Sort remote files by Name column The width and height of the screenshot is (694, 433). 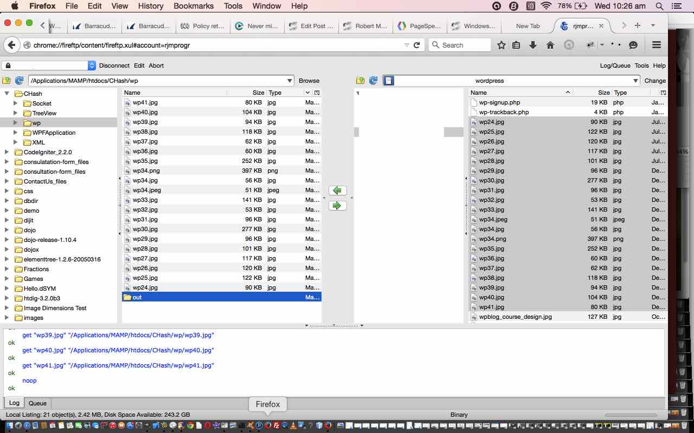coord(520,93)
